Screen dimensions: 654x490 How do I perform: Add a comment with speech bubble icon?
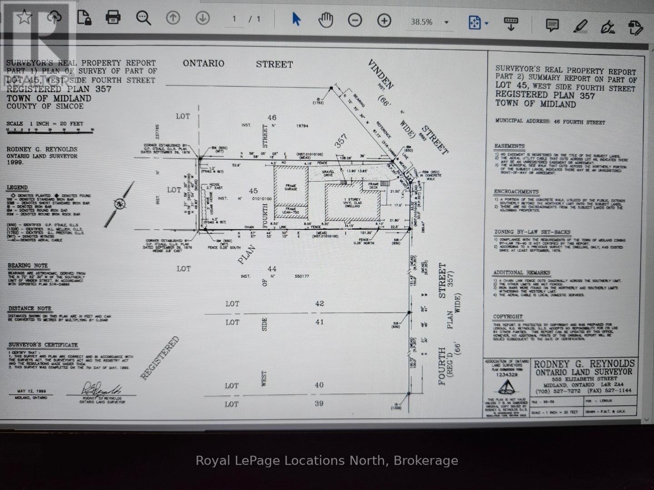(552, 25)
